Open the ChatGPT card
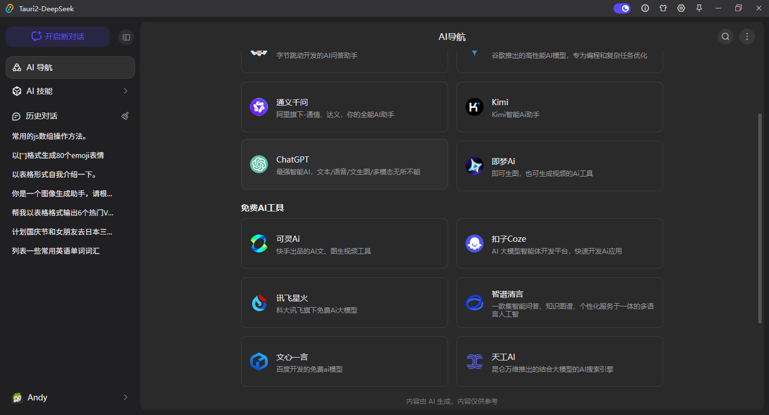 345,164
